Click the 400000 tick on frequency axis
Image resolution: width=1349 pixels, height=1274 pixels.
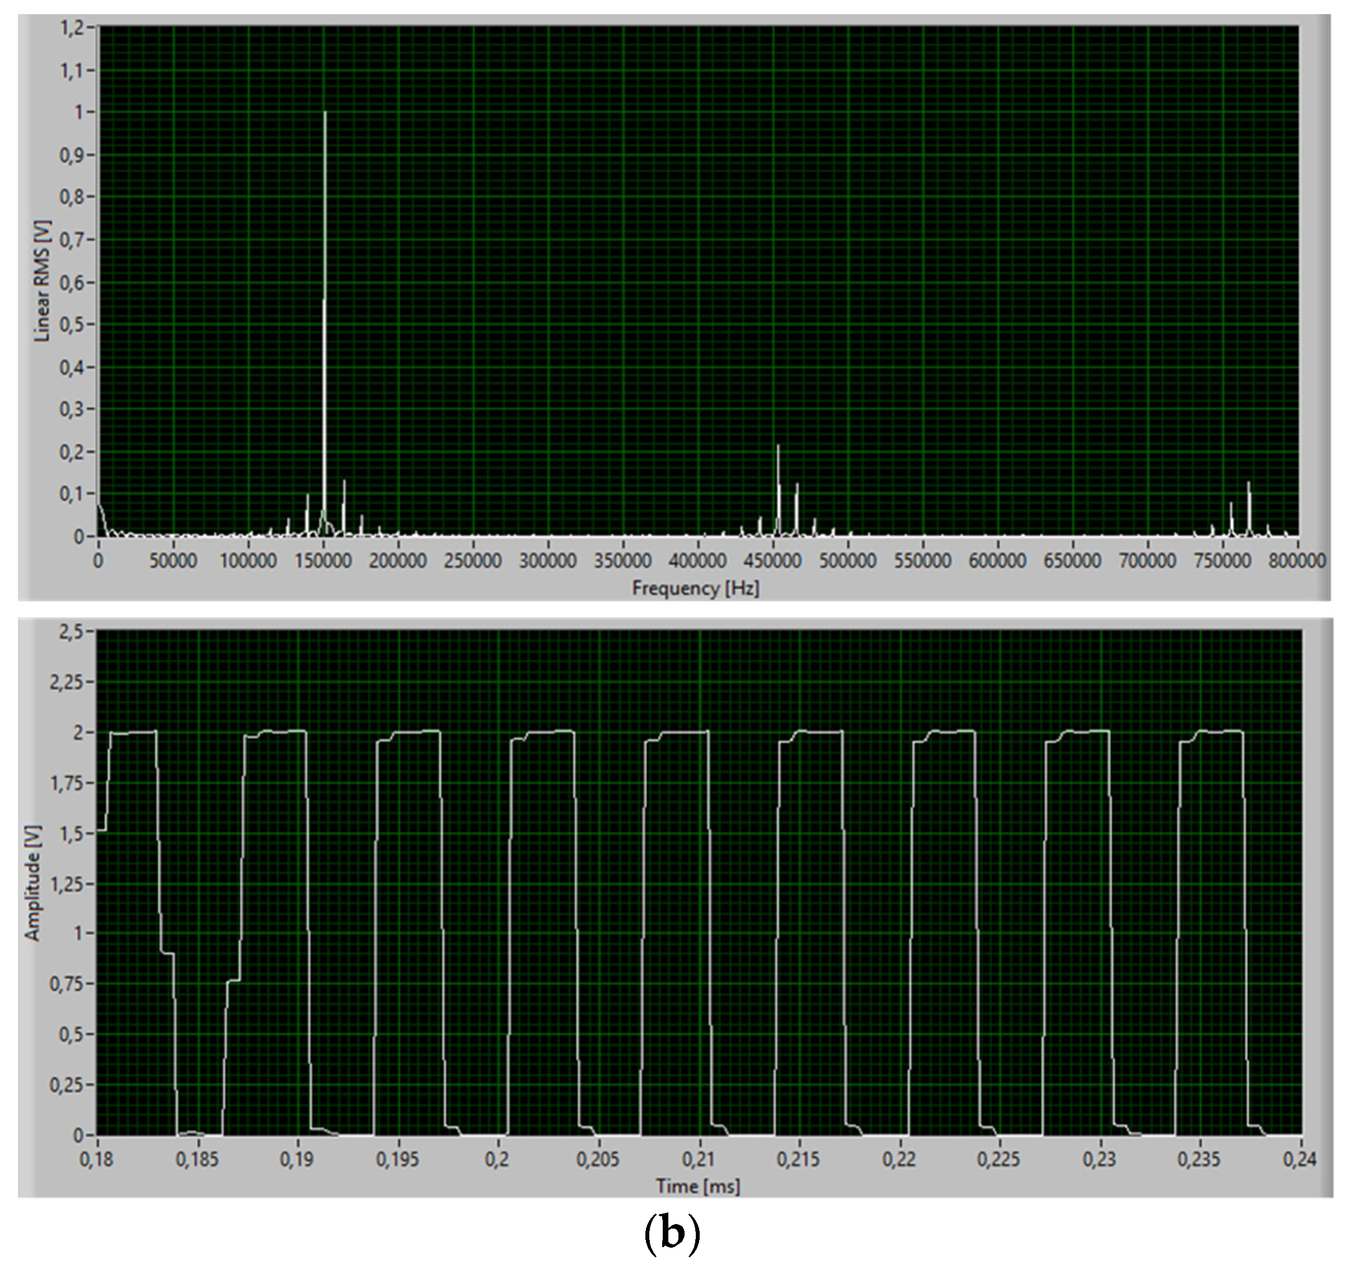click(x=698, y=561)
